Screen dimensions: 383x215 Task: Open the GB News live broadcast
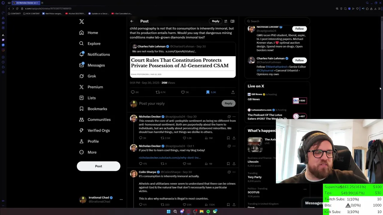[x=277, y=97]
